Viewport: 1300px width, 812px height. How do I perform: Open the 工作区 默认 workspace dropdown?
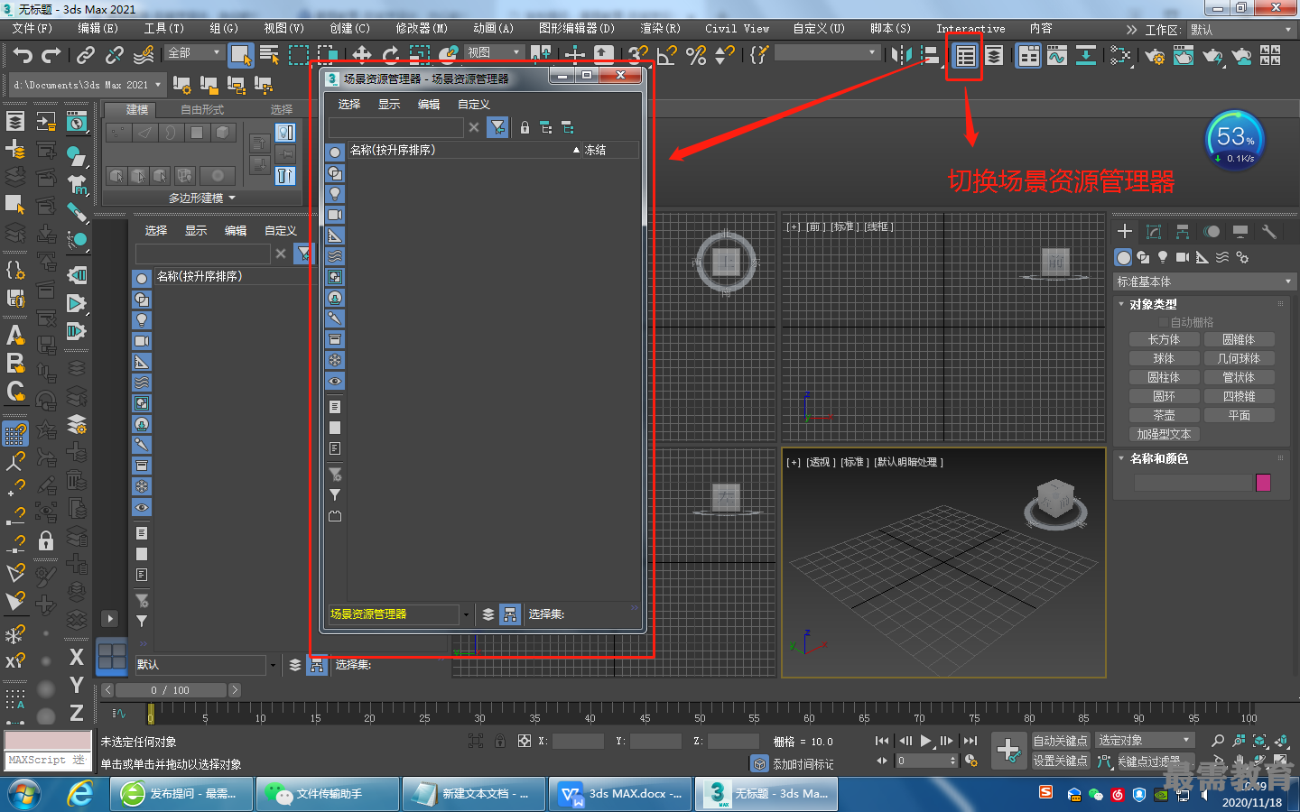(x=1240, y=30)
